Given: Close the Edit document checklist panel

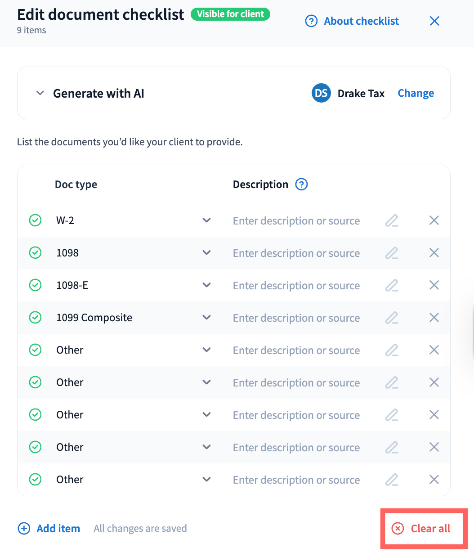Looking at the screenshot, I should (x=434, y=21).
